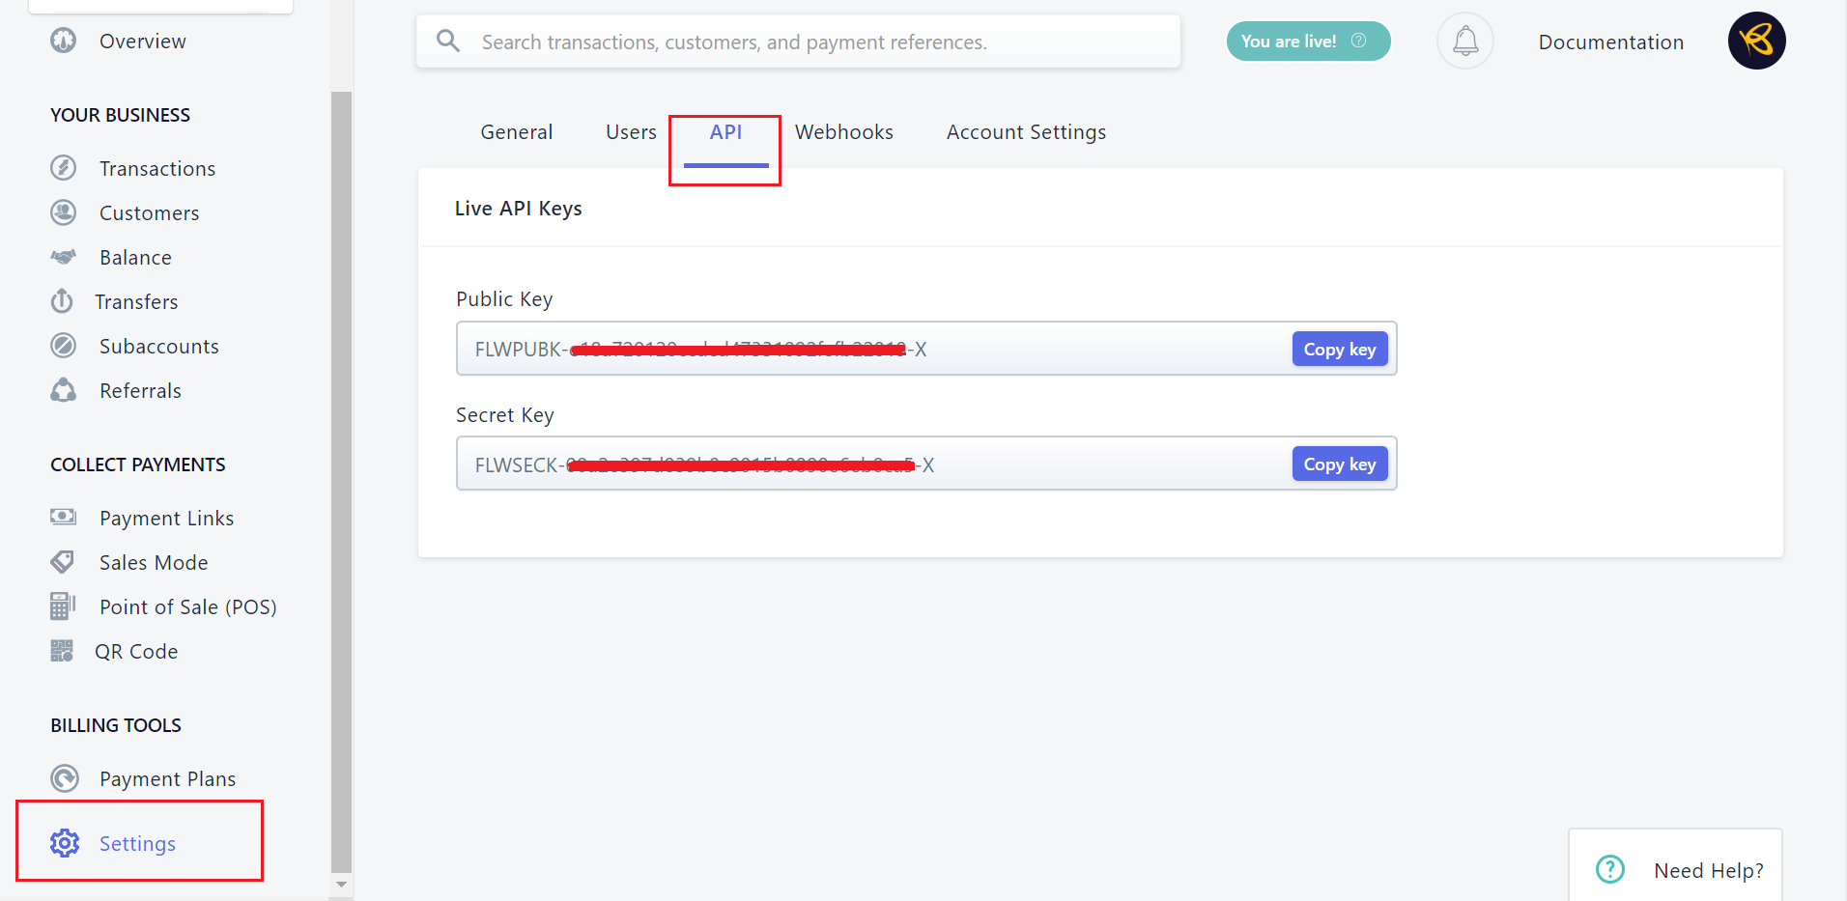Click the Transfers icon in sidebar
Screen dimensions: 1847x901
tap(62, 301)
